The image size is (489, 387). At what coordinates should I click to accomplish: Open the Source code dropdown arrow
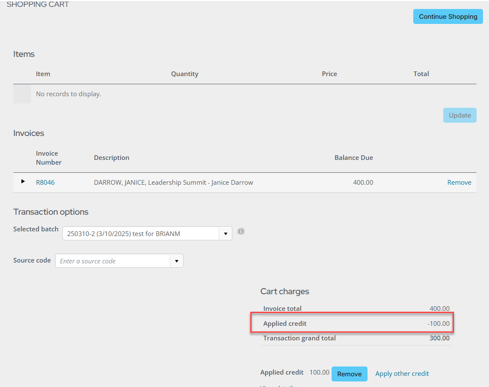177,261
